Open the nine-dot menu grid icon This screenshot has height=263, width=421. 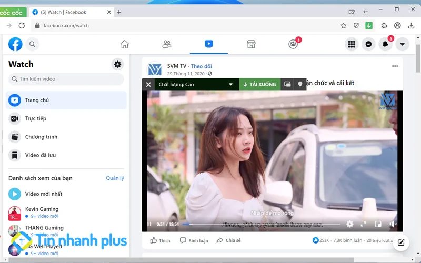pos(352,44)
